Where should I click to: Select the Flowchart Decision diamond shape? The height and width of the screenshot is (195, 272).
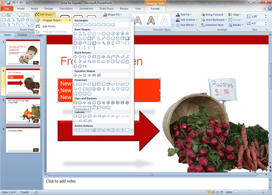coord(85,84)
